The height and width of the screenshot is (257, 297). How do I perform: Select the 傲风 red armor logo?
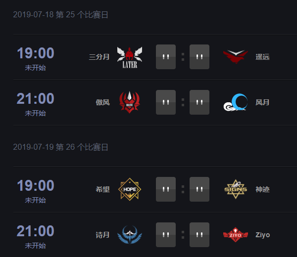(x=130, y=102)
